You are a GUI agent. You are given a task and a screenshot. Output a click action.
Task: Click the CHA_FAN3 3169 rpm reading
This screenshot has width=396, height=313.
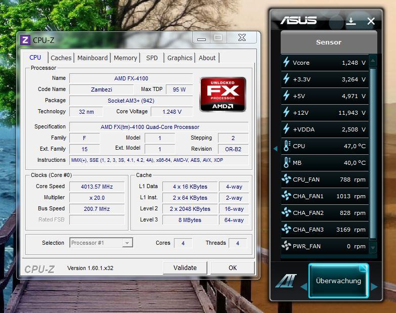pos(351,230)
